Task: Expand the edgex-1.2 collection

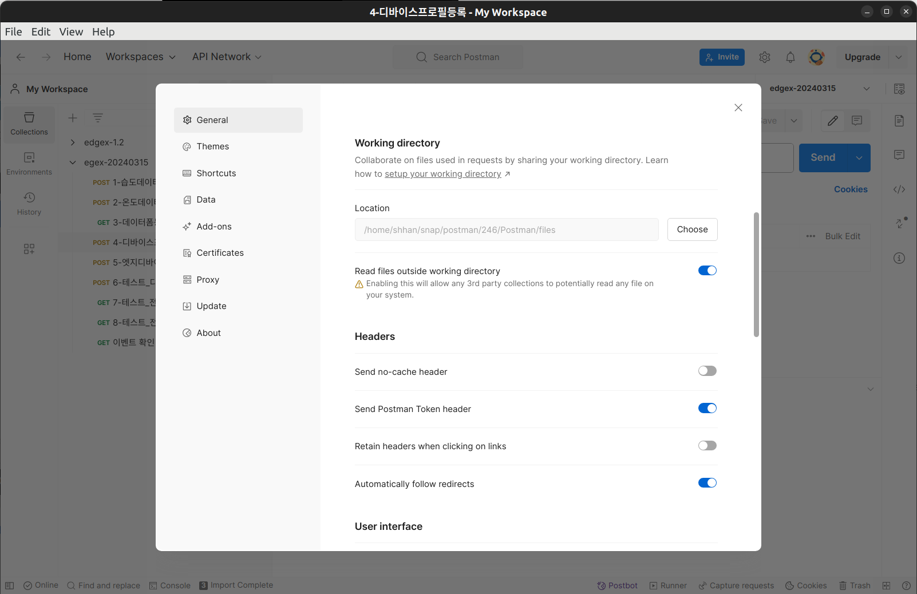Action: (73, 142)
